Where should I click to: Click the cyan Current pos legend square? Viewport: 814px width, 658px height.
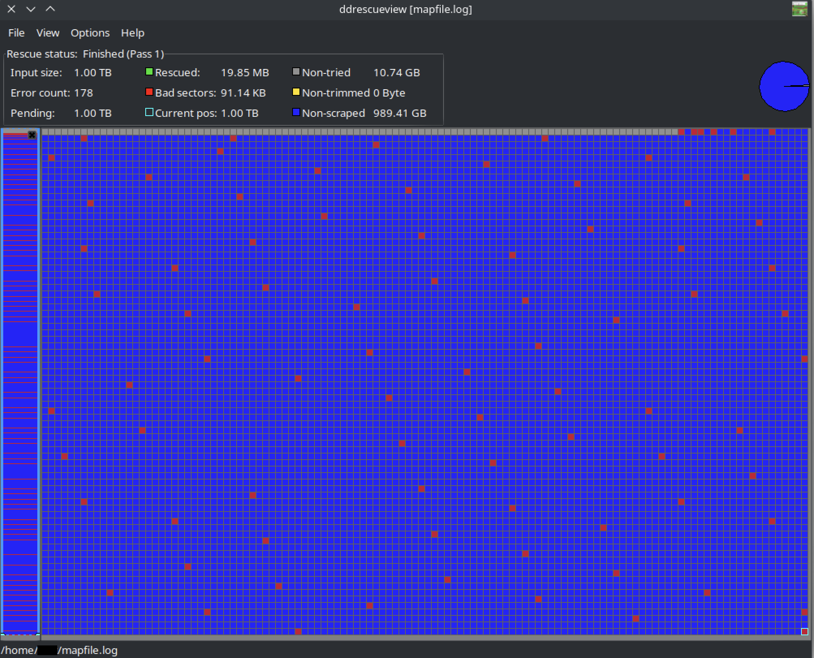pyautogui.click(x=149, y=112)
